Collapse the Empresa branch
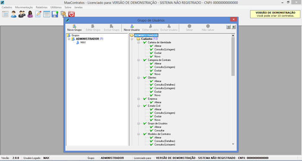This screenshot has height=161, width=302. point(138,99)
